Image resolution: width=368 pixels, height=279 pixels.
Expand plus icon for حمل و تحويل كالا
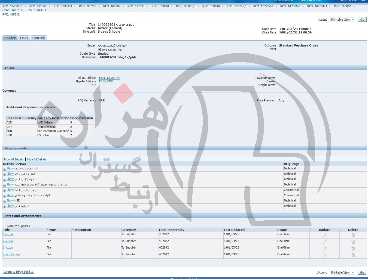coord(5,175)
